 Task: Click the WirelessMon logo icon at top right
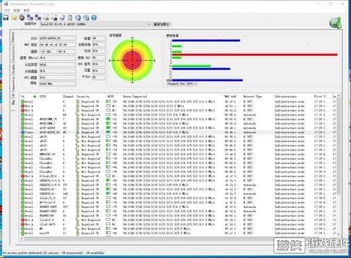336,22
